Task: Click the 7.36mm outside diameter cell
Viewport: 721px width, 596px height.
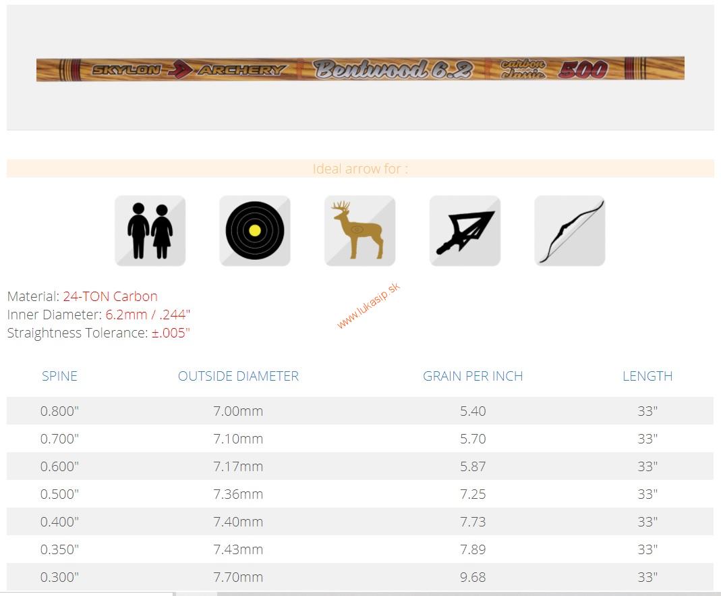Action: tap(238, 494)
